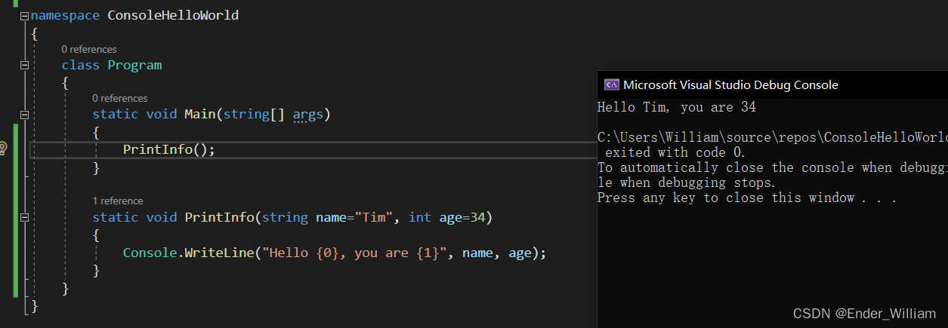Click the age=34 default parameter
The width and height of the screenshot is (948, 328).
tap(463, 218)
